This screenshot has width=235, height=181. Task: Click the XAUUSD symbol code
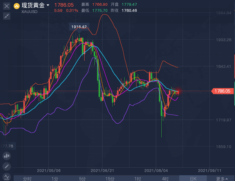coord(29,12)
